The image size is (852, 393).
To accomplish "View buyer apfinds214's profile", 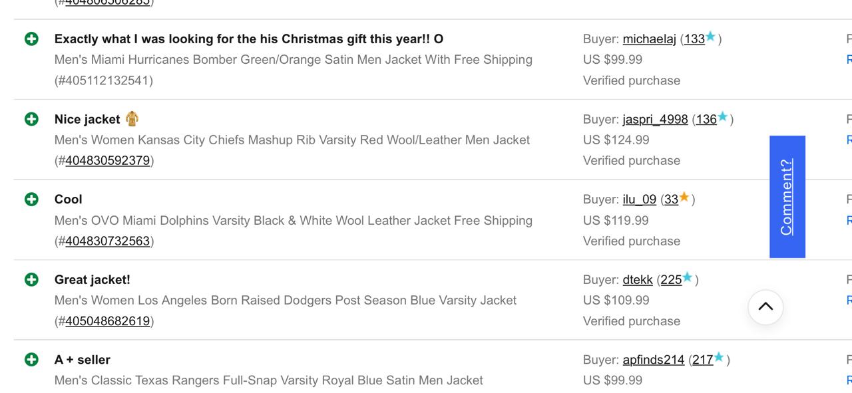I will tap(653, 360).
